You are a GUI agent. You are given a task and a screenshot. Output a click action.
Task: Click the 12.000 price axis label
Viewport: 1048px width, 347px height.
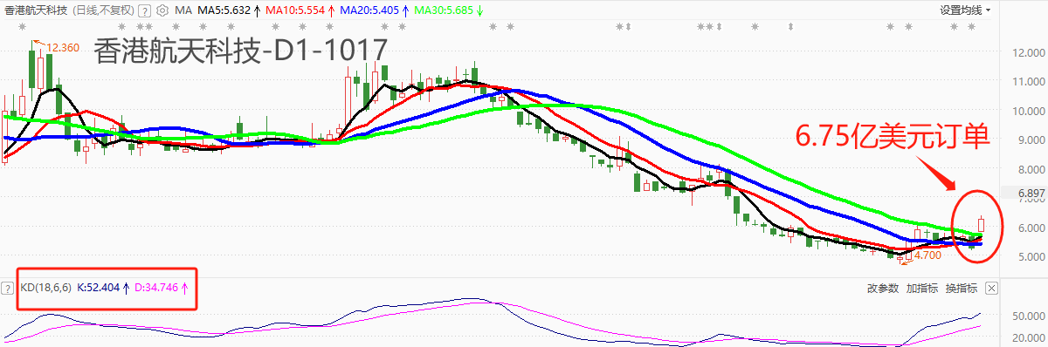click(x=1029, y=52)
